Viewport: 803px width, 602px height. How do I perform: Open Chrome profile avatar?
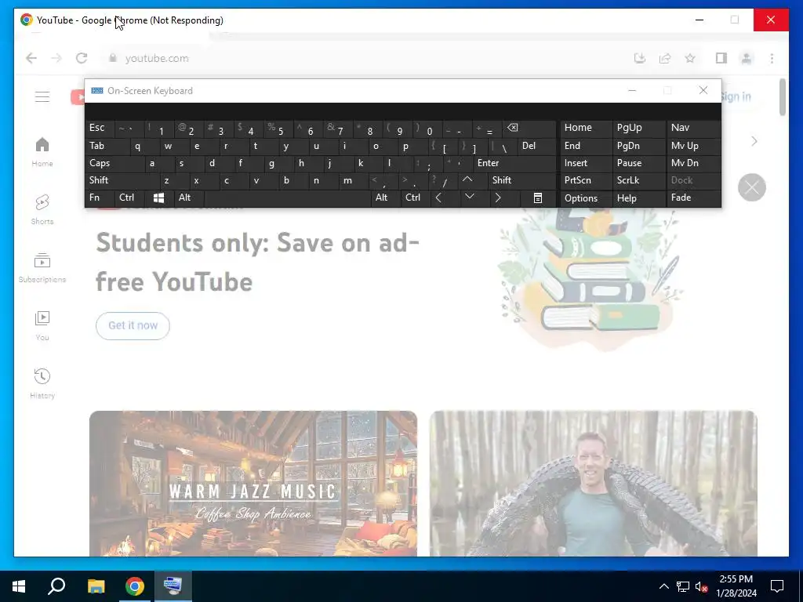point(747,58)
